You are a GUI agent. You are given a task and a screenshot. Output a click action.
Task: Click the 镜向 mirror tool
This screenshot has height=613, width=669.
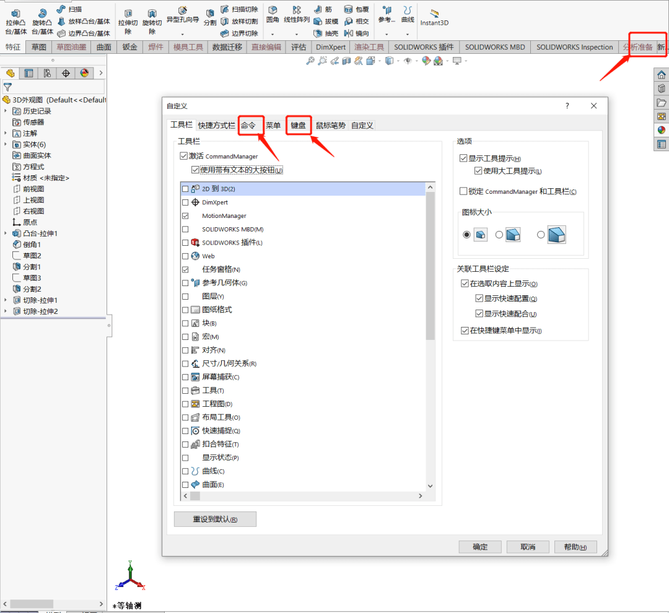pos(357,33)
